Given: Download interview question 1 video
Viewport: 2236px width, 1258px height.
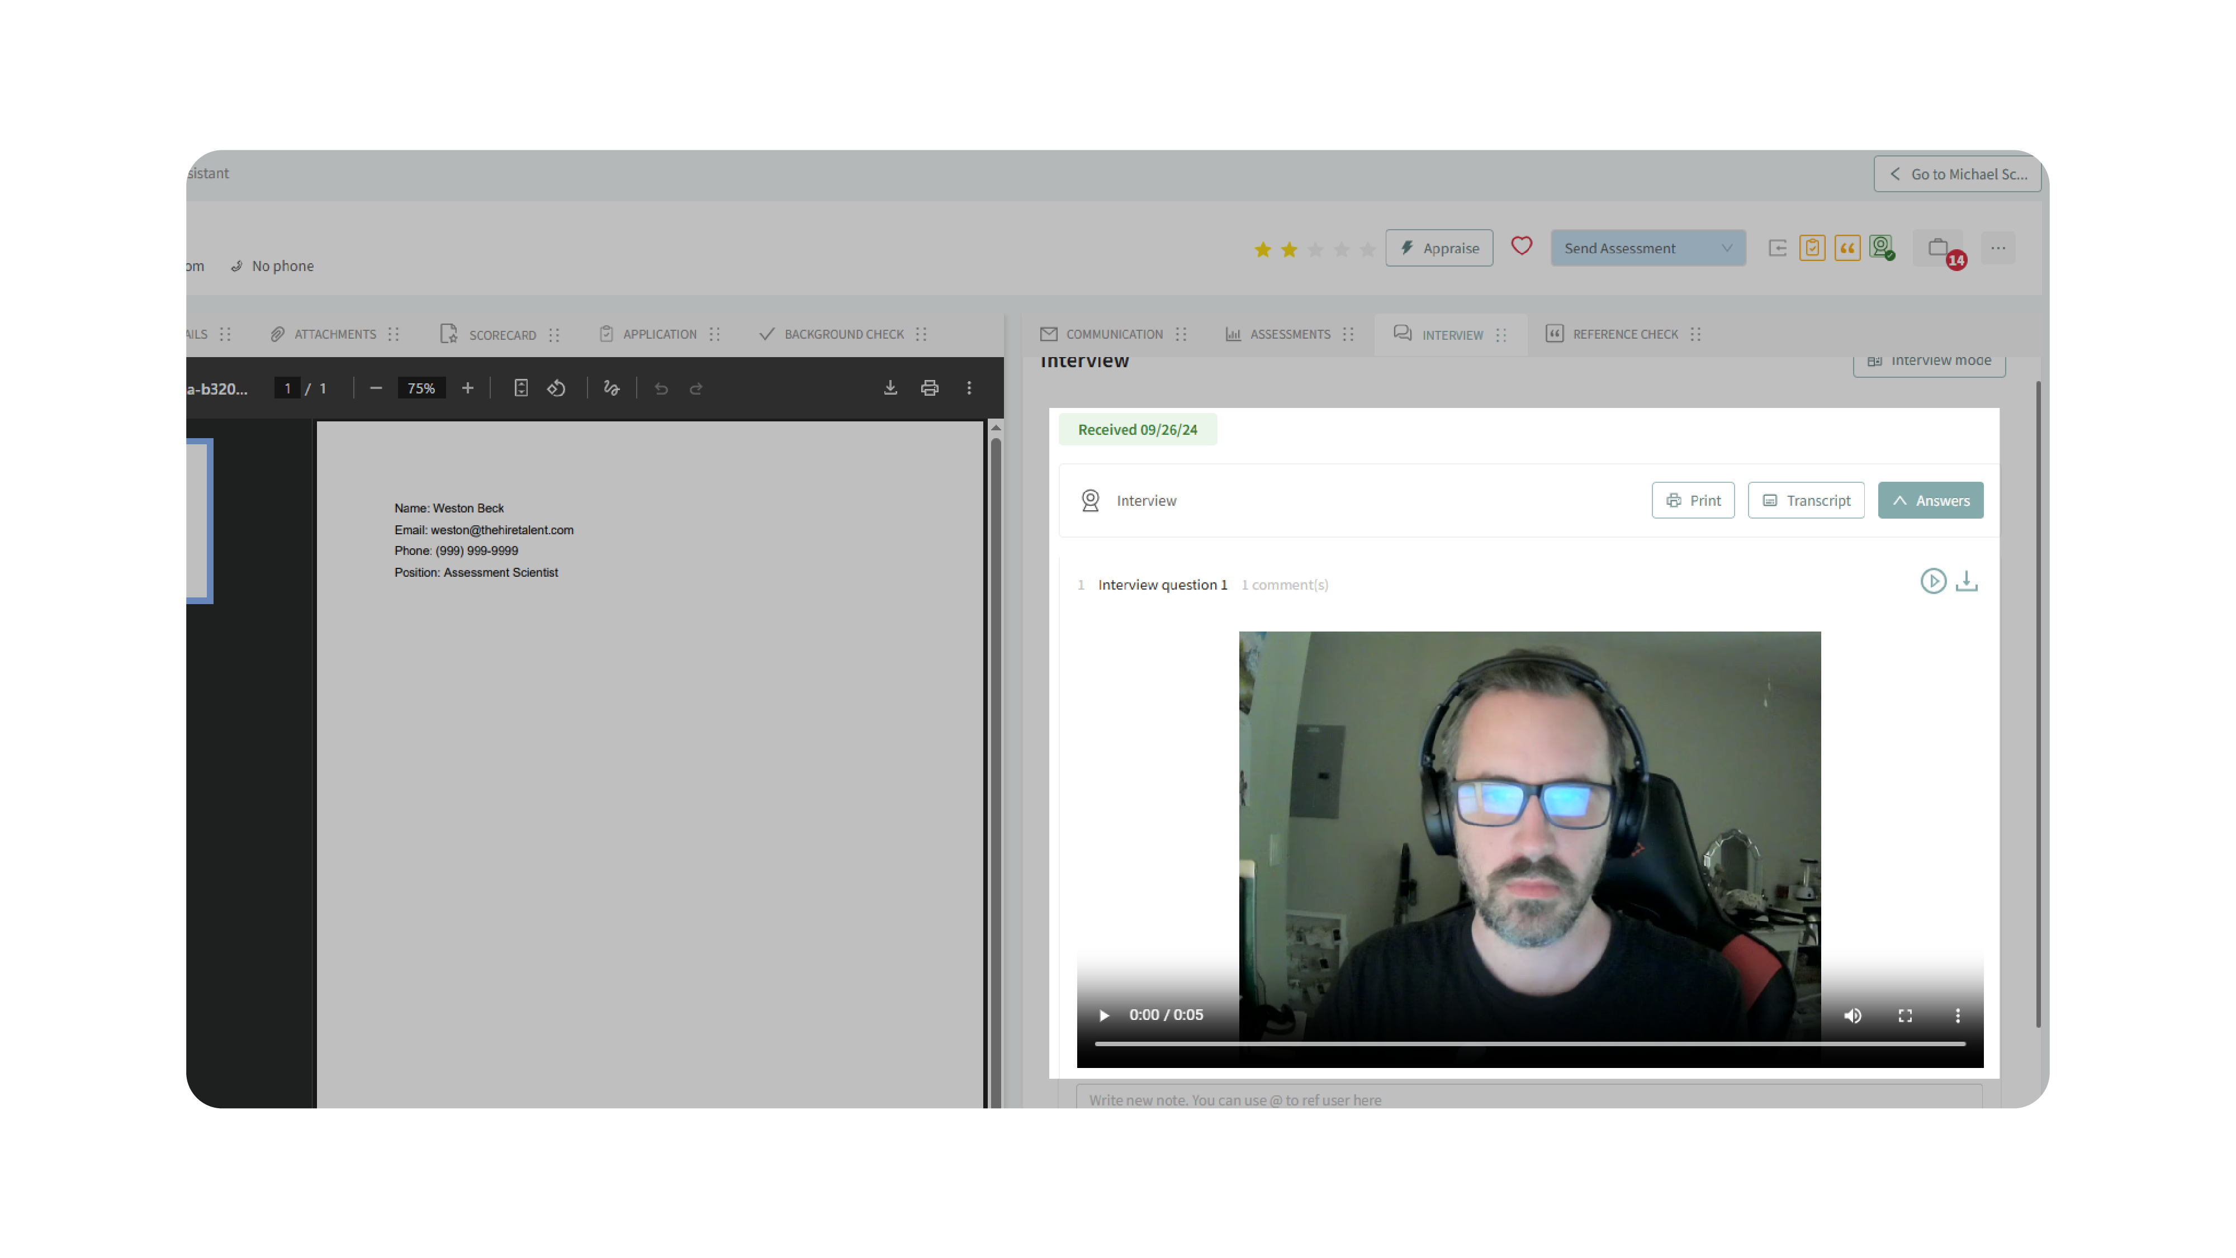Looking at the screenshot, I should 1967,581.
